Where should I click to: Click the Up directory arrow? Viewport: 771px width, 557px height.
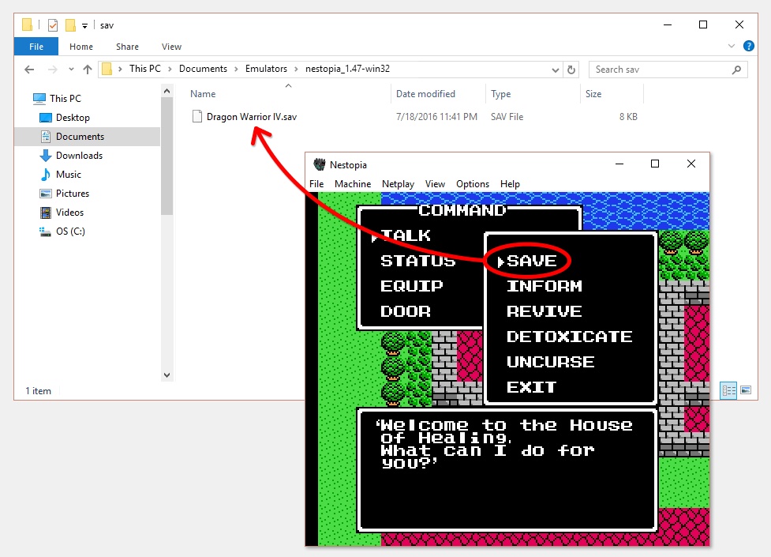[x=88, y=70]
